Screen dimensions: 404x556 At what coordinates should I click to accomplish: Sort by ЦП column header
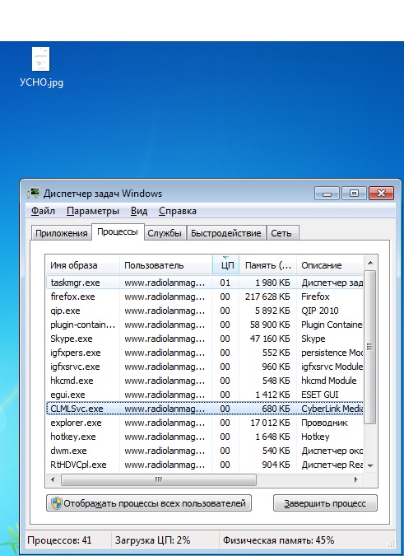[226, 265]
